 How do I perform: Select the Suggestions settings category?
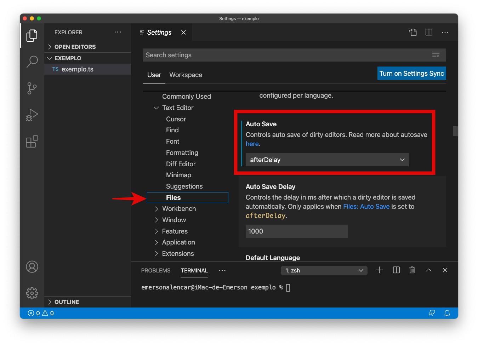(x=184, y=186)
